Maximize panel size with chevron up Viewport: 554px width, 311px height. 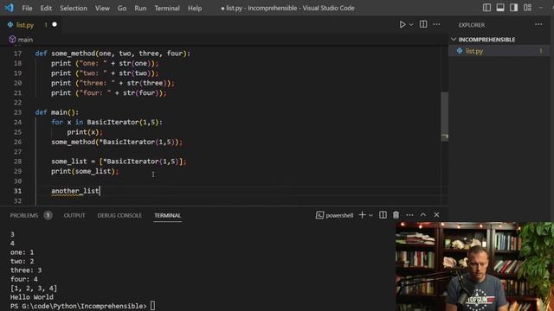pyautogui.click(x=423, y=215)
